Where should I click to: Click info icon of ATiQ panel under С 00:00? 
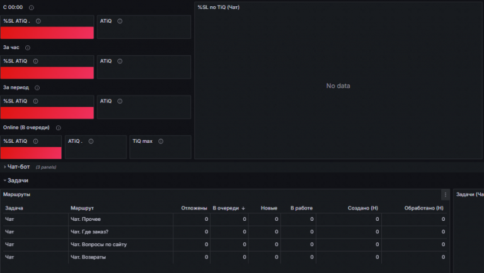[x=120, y=21]
